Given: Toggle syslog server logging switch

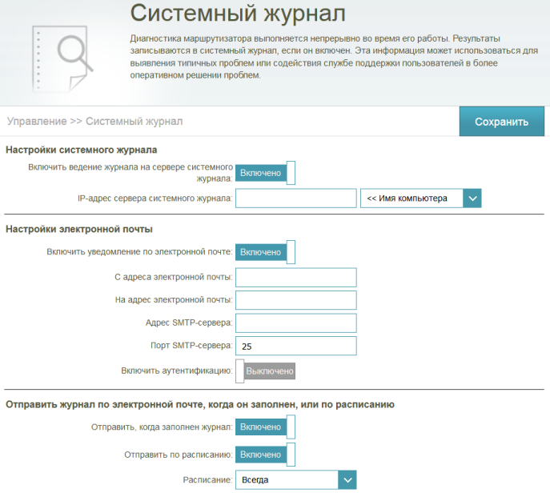Looking at the screenshot, I should click(x=265, y=173).
